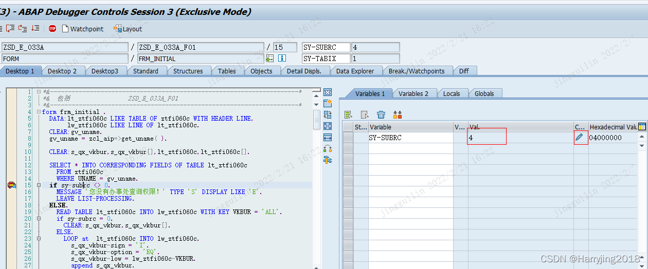The image size is (648, 269).
Task: Click the lowest icon in tool strip
Action: [328, 160]
